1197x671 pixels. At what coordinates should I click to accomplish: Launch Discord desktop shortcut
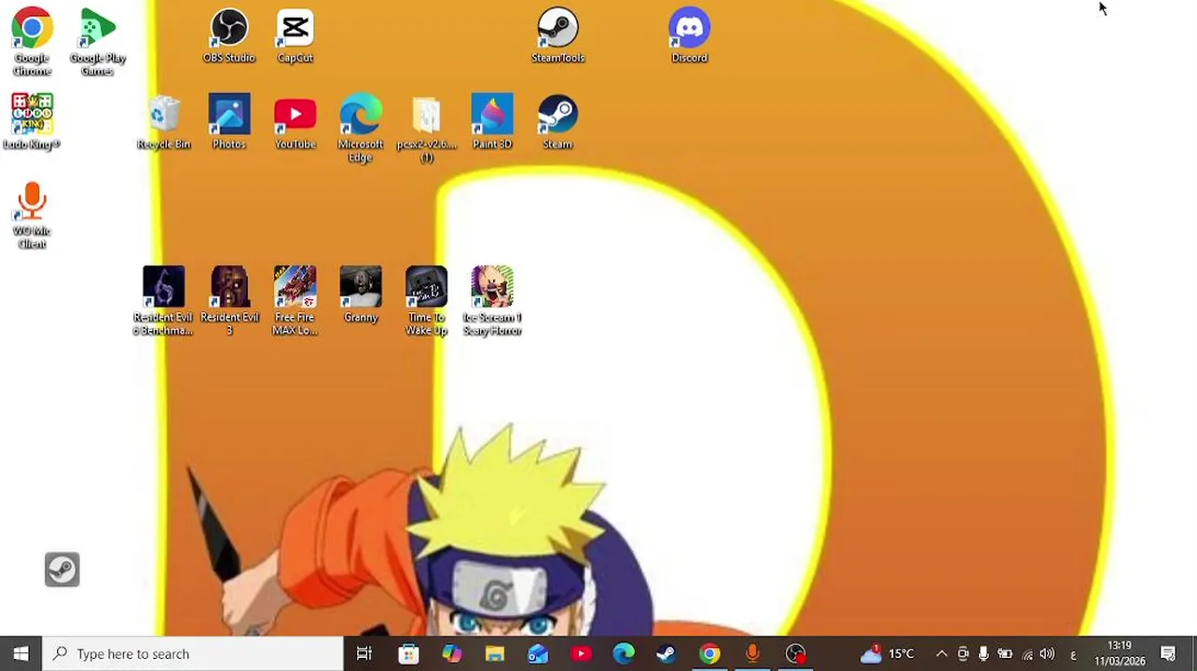pyautogui.click(x=689, y=36)
